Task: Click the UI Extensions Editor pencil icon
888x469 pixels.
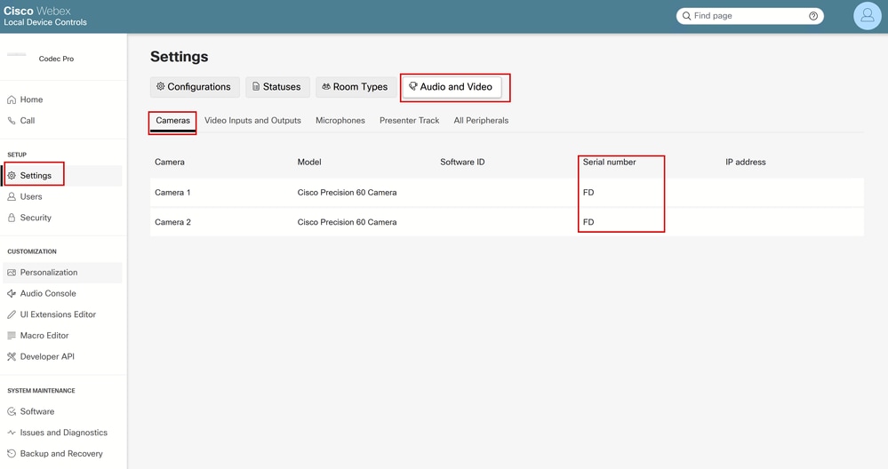Action: click(x=12, y=314)
